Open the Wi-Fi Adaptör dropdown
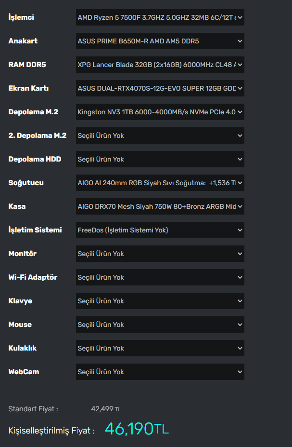The height and width of the screenshot is (447, 292). click(160, 278)
